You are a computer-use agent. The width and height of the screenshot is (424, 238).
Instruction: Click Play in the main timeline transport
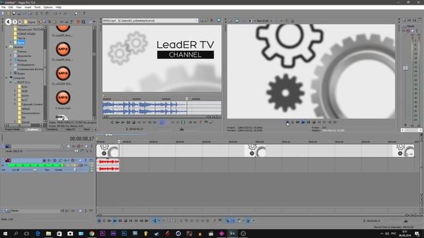[x=115, y=221]
